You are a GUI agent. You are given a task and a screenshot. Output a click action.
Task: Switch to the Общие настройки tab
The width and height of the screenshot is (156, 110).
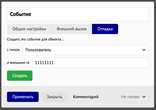[29, 29]
